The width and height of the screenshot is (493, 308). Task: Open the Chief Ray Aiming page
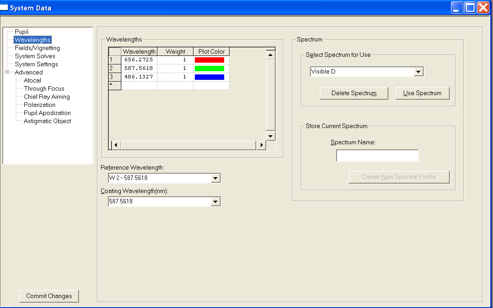(46, 97)
